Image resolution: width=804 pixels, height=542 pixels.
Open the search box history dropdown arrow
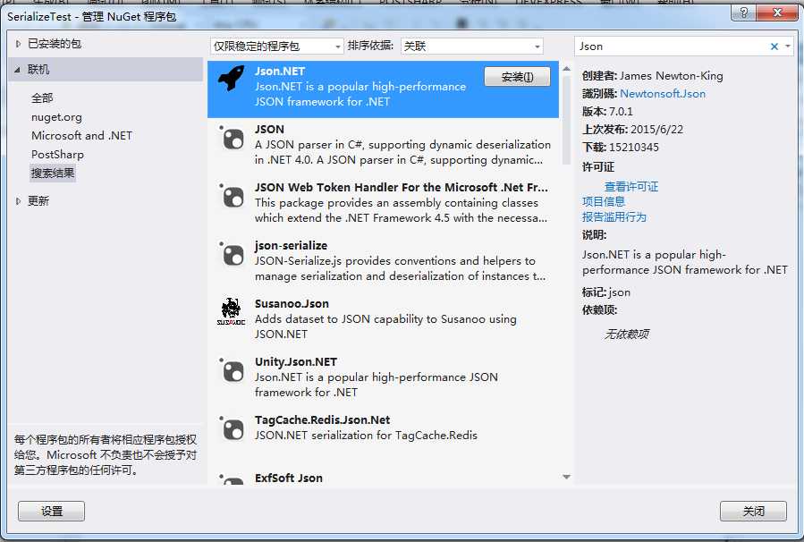coord(788,47)
